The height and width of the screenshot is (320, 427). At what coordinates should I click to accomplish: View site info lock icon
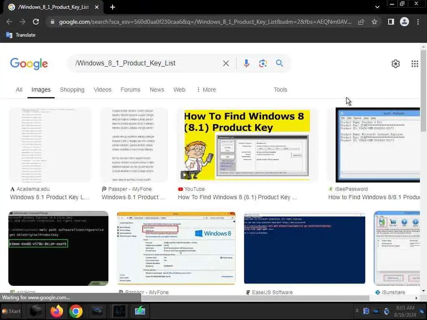53,22
